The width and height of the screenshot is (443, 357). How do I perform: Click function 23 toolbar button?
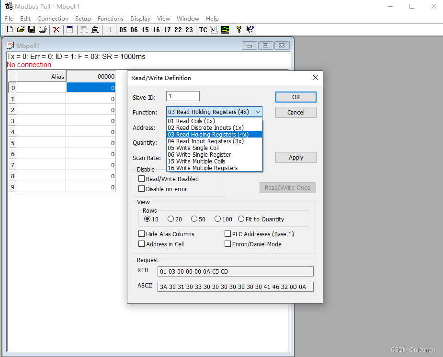189,30
